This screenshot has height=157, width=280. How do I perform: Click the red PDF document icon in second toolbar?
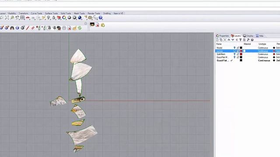pyautogui.click(x=69, y=28)
